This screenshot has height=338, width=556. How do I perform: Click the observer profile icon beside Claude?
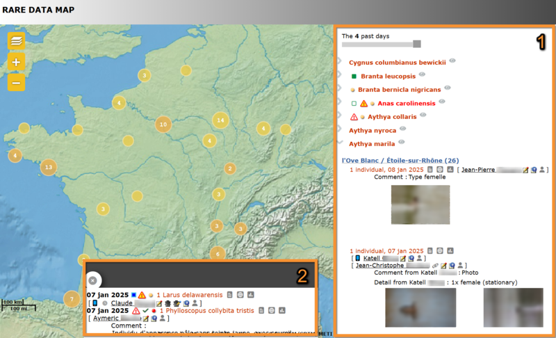195,303
